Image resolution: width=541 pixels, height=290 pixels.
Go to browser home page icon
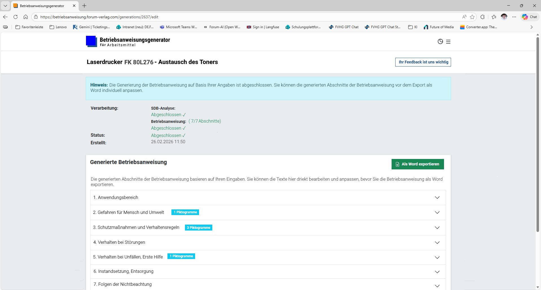tap(26, 17)
